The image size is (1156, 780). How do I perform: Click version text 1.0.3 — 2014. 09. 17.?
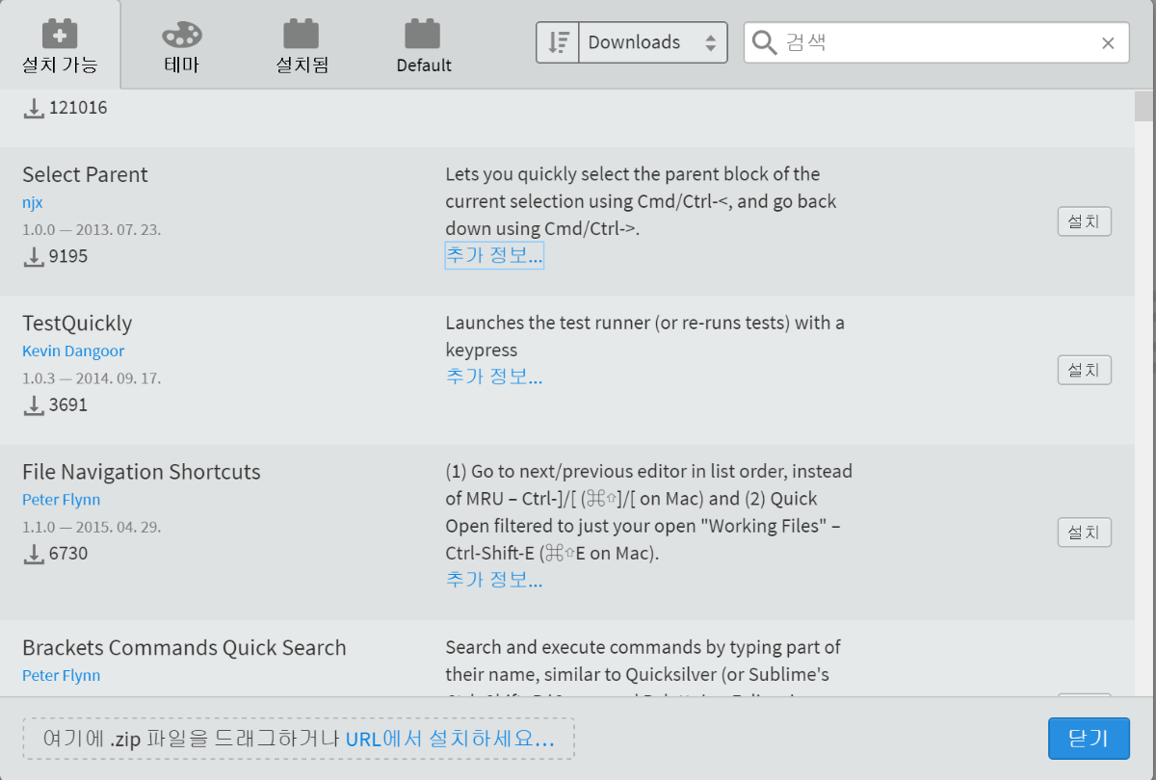pos(92,378)
